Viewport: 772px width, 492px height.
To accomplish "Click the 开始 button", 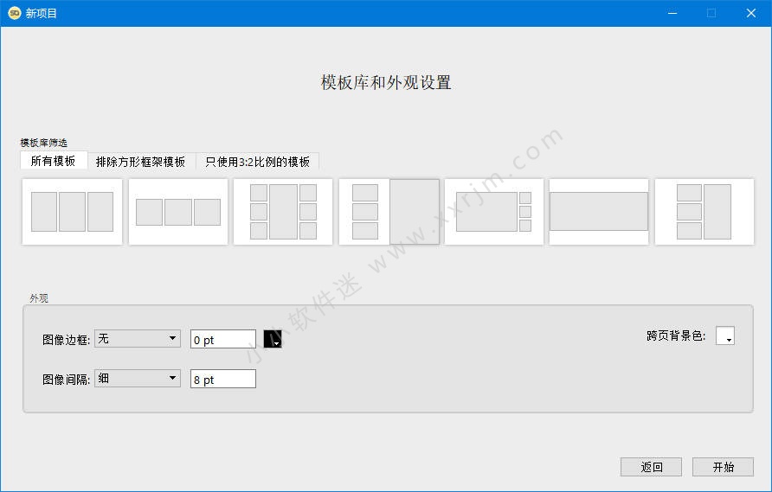I will [723, 467].
